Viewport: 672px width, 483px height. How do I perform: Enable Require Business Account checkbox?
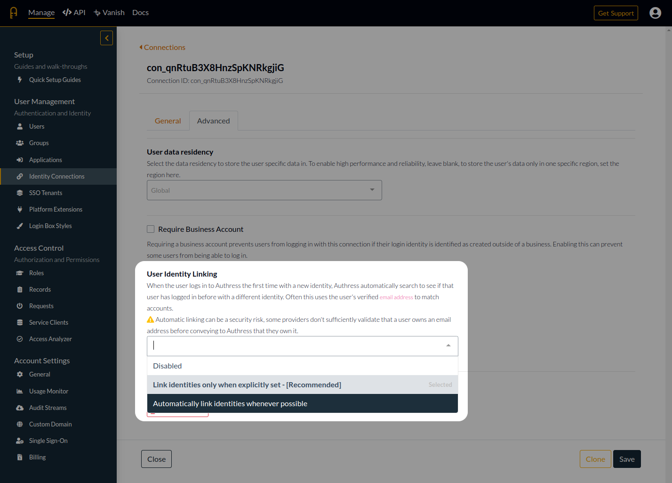click(151, 229)
